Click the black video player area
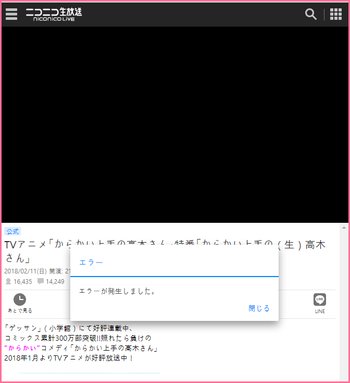This screenshot has height=383, width=350. (x=175, y=124)
